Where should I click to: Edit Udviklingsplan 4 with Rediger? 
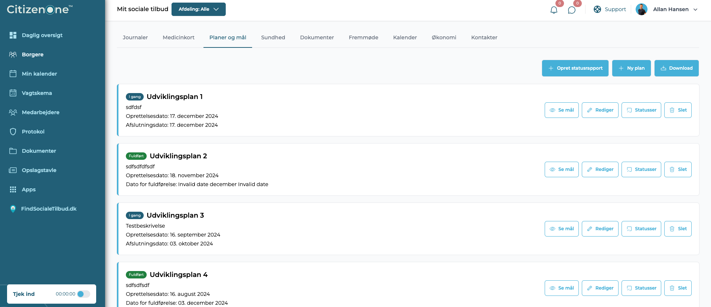tap(600, 288)
